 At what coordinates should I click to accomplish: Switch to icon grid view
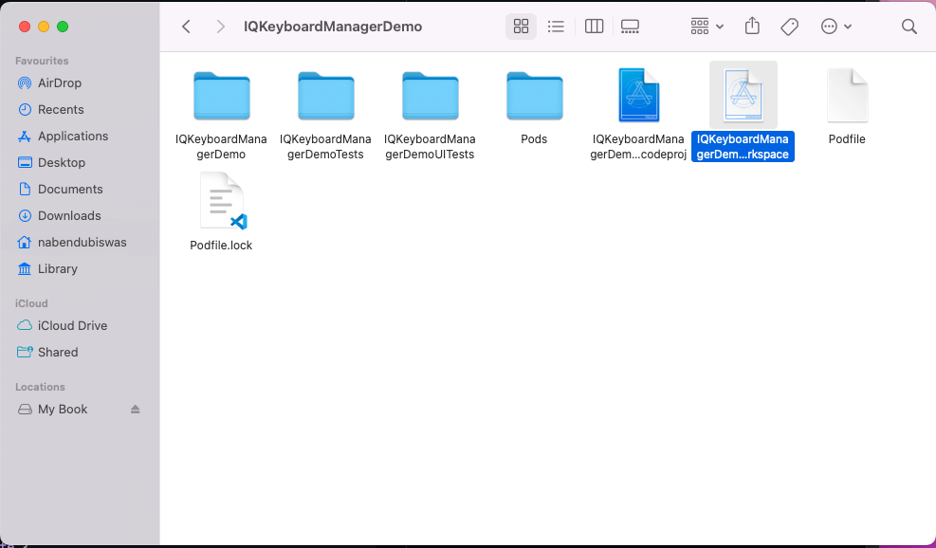click(521, 27)
